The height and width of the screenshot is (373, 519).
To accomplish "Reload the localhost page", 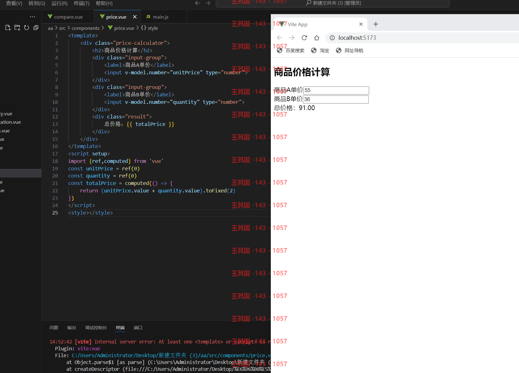I will (304, 38).
